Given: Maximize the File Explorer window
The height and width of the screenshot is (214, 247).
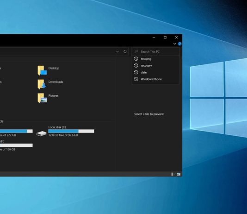Looking at the screenshot, I should tap(165, 38).
